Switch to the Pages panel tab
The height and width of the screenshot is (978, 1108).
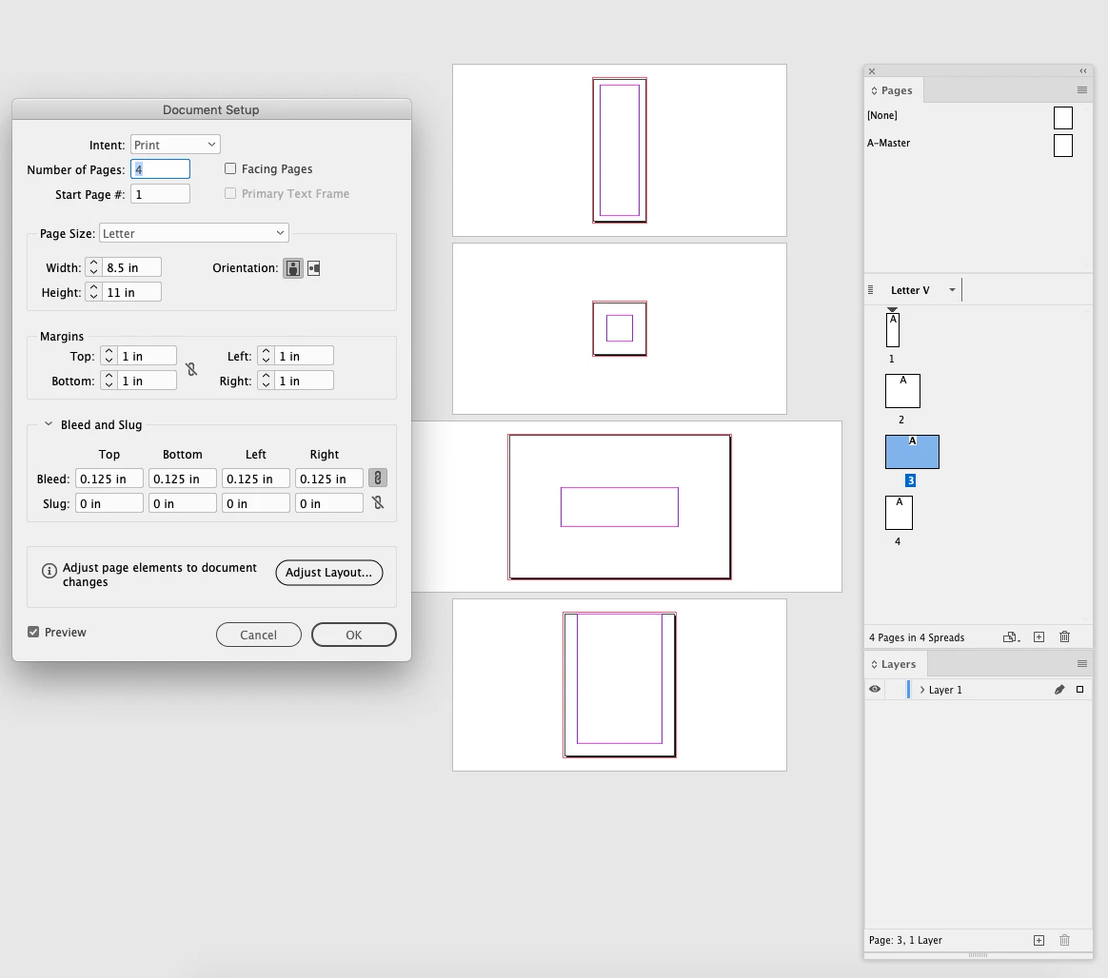coord(893,90)
